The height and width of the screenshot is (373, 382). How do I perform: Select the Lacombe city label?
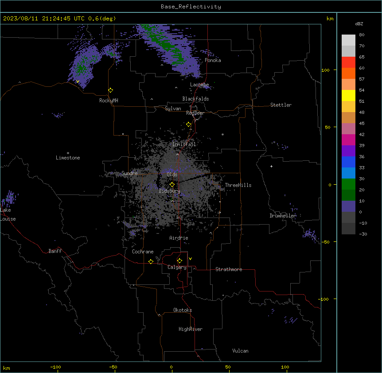click(x=199, y=85)
